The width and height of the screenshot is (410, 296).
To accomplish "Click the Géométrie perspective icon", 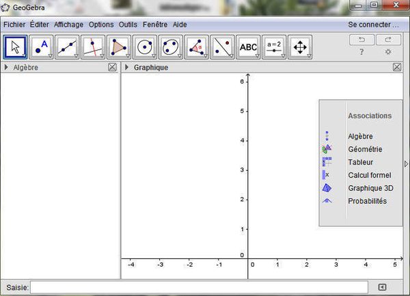I will click(x=327, y=149).
